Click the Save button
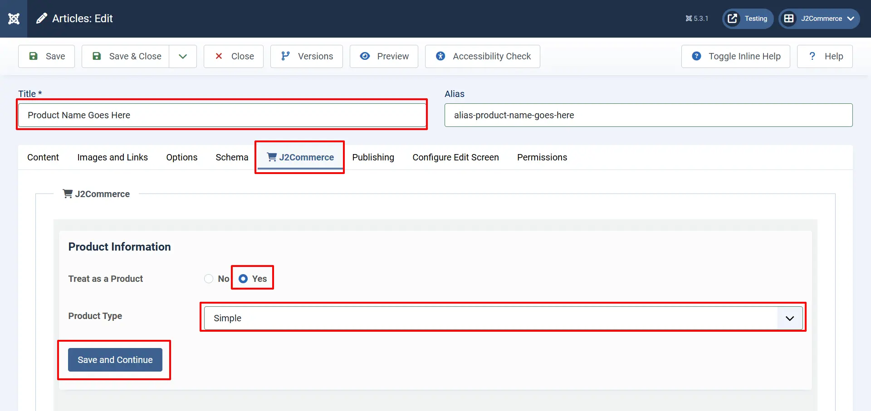Screen dimensions: 871x411 point(46,56)
